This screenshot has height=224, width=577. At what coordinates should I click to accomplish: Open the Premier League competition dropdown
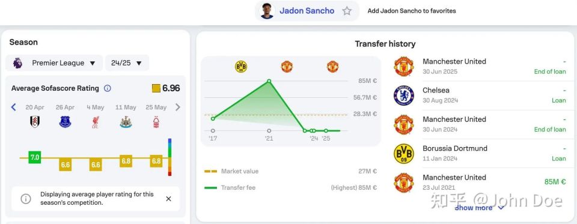(x=54, y=63)
